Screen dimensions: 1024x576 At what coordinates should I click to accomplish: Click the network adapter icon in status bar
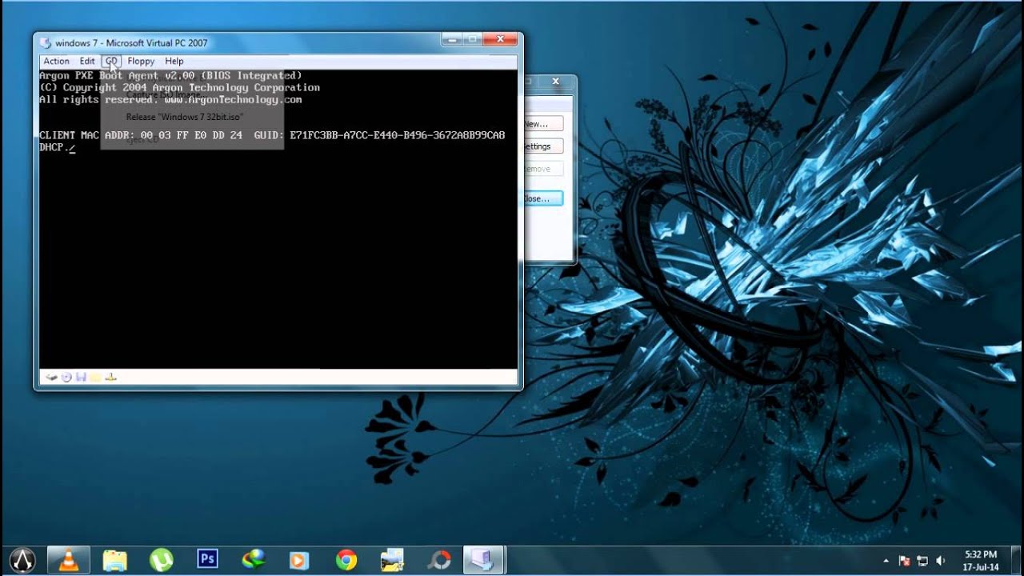point(111,377)
